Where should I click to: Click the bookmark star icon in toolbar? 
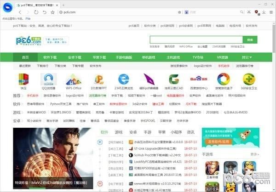[x=52, y=12]
